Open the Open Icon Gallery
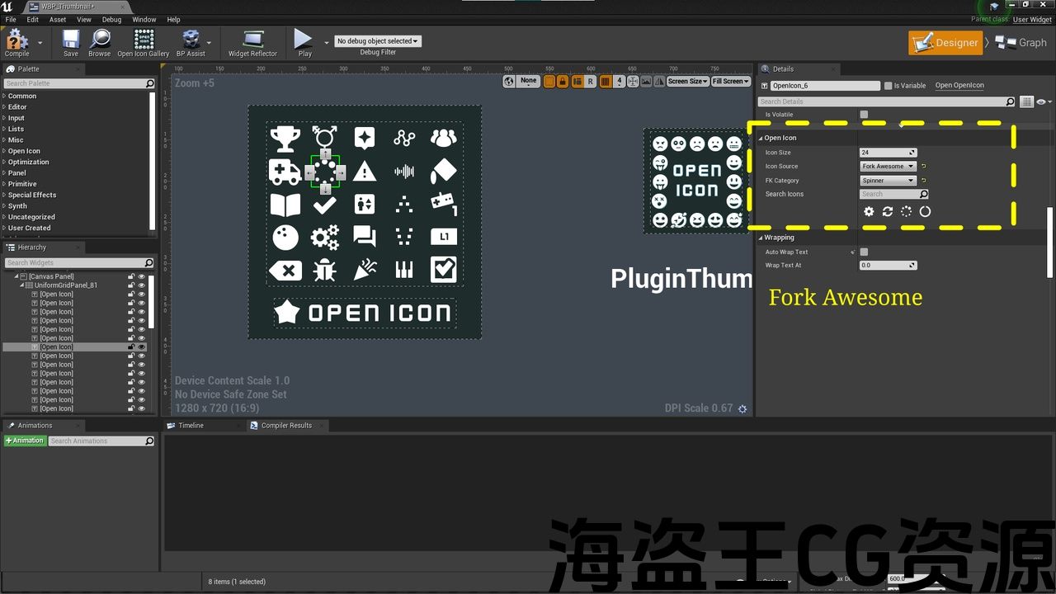The width and height of the screenshot is (1056, 594). point(144,42)
